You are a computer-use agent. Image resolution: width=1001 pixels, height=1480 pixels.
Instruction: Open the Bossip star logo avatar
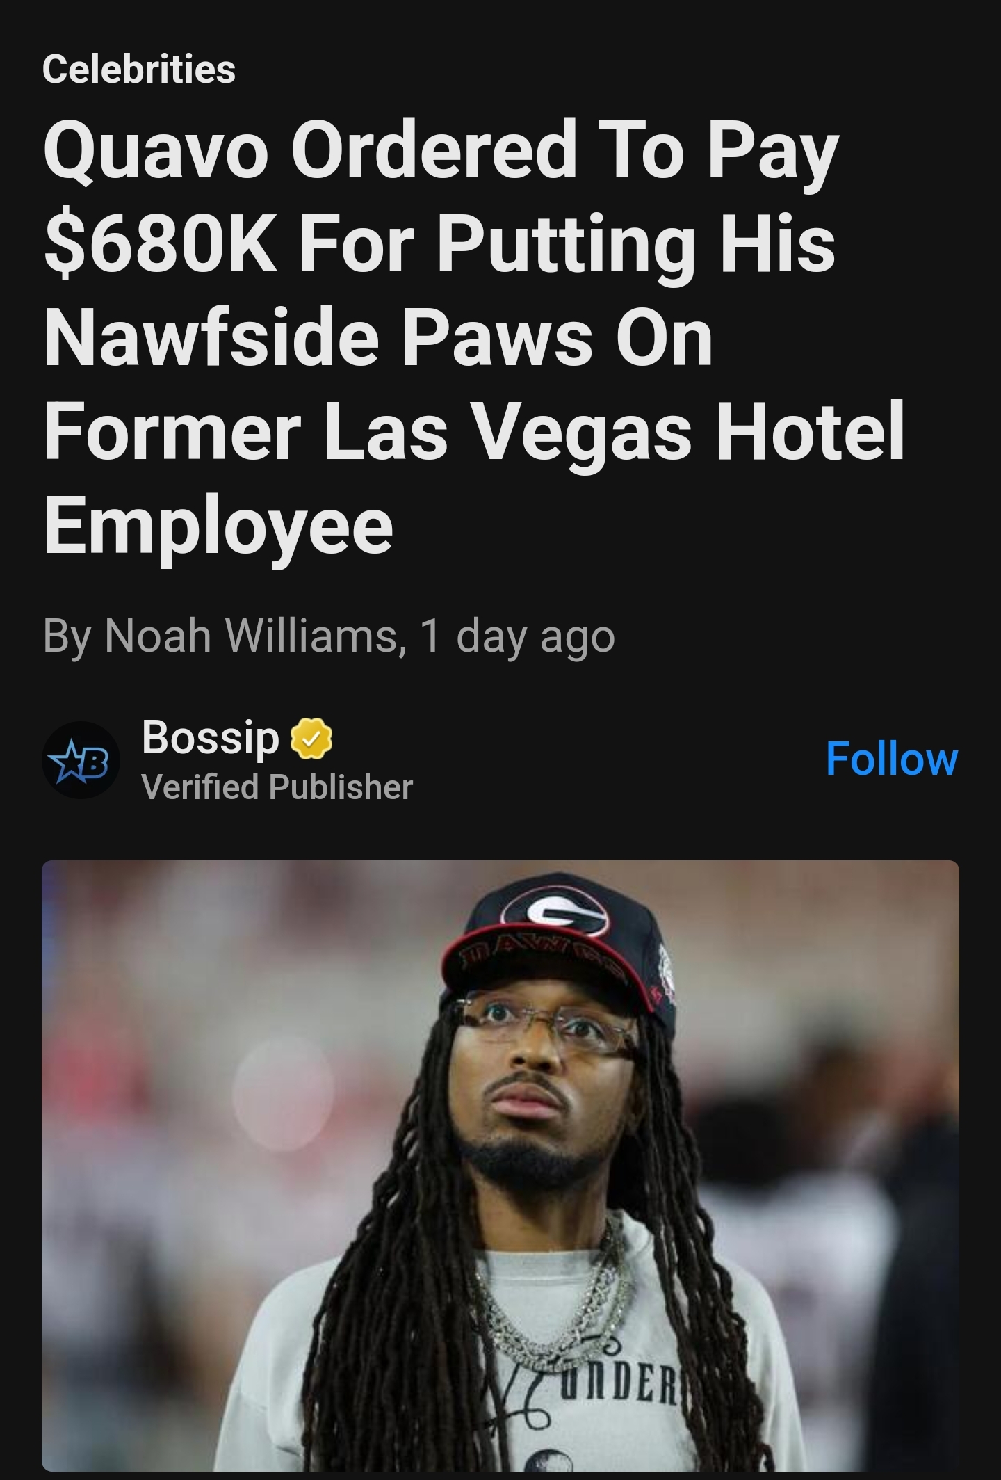click(81, 759)
